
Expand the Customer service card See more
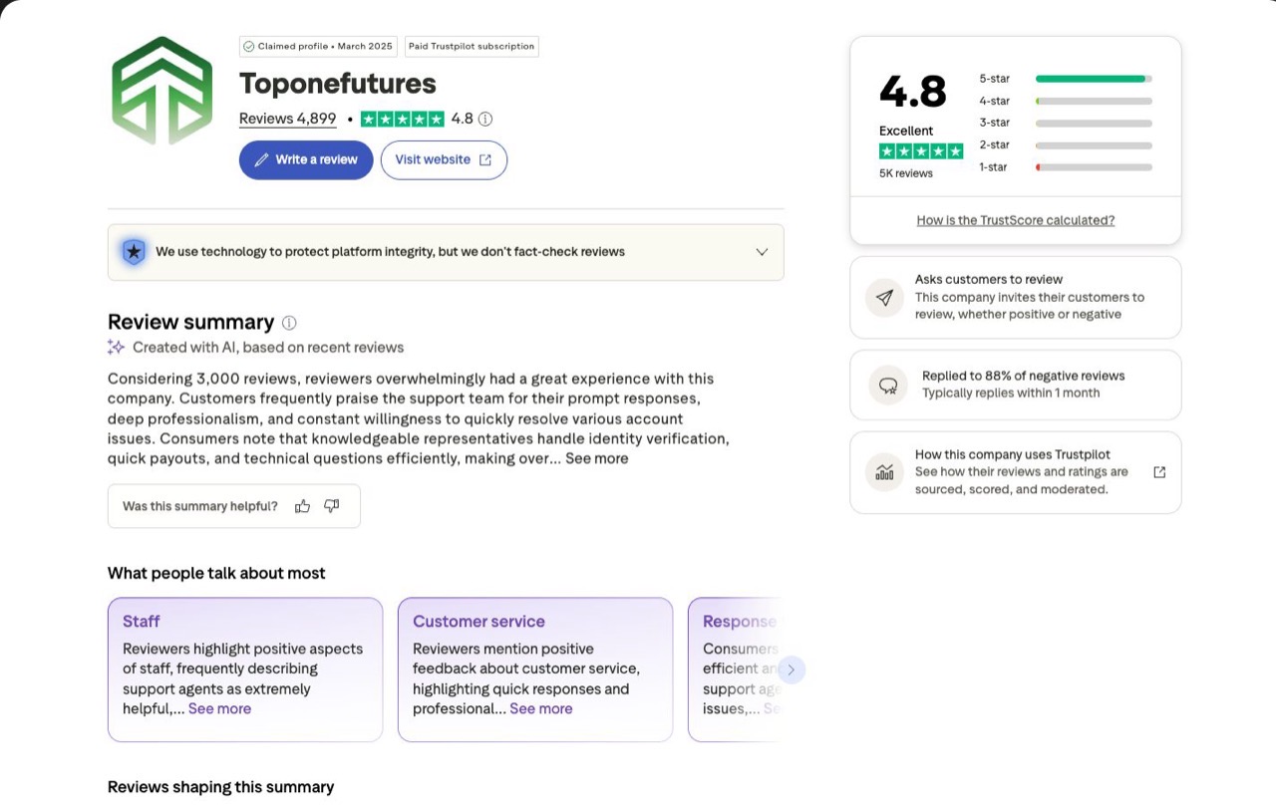click(x=541, y=708)
